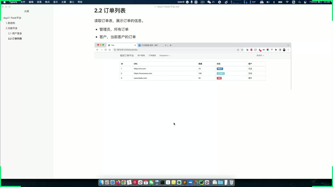This screenshot has height=187, width=333.
Task: Open the 显示 menu
Action: [55, 2]
